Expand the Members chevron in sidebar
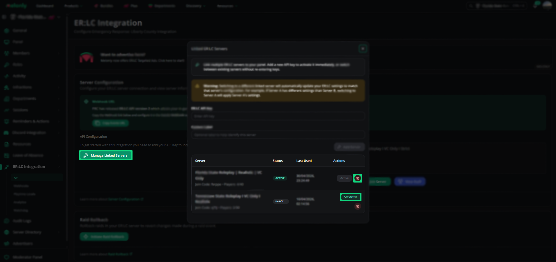Image resolution: width=556 pixels, height=262 pixels. pos(59,53)
